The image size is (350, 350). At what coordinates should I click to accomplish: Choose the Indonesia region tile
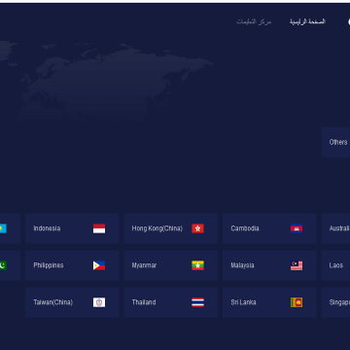click(72, 228)
